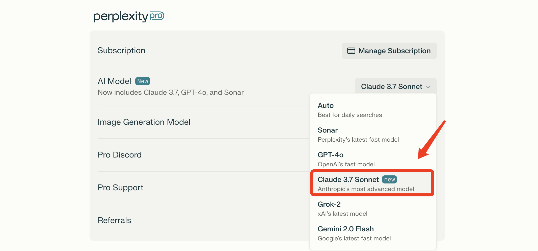This screenshot has width=538, height=251.
Task: Click the credit card icon in Manage Subscription
Action: [x=351, y=51]
